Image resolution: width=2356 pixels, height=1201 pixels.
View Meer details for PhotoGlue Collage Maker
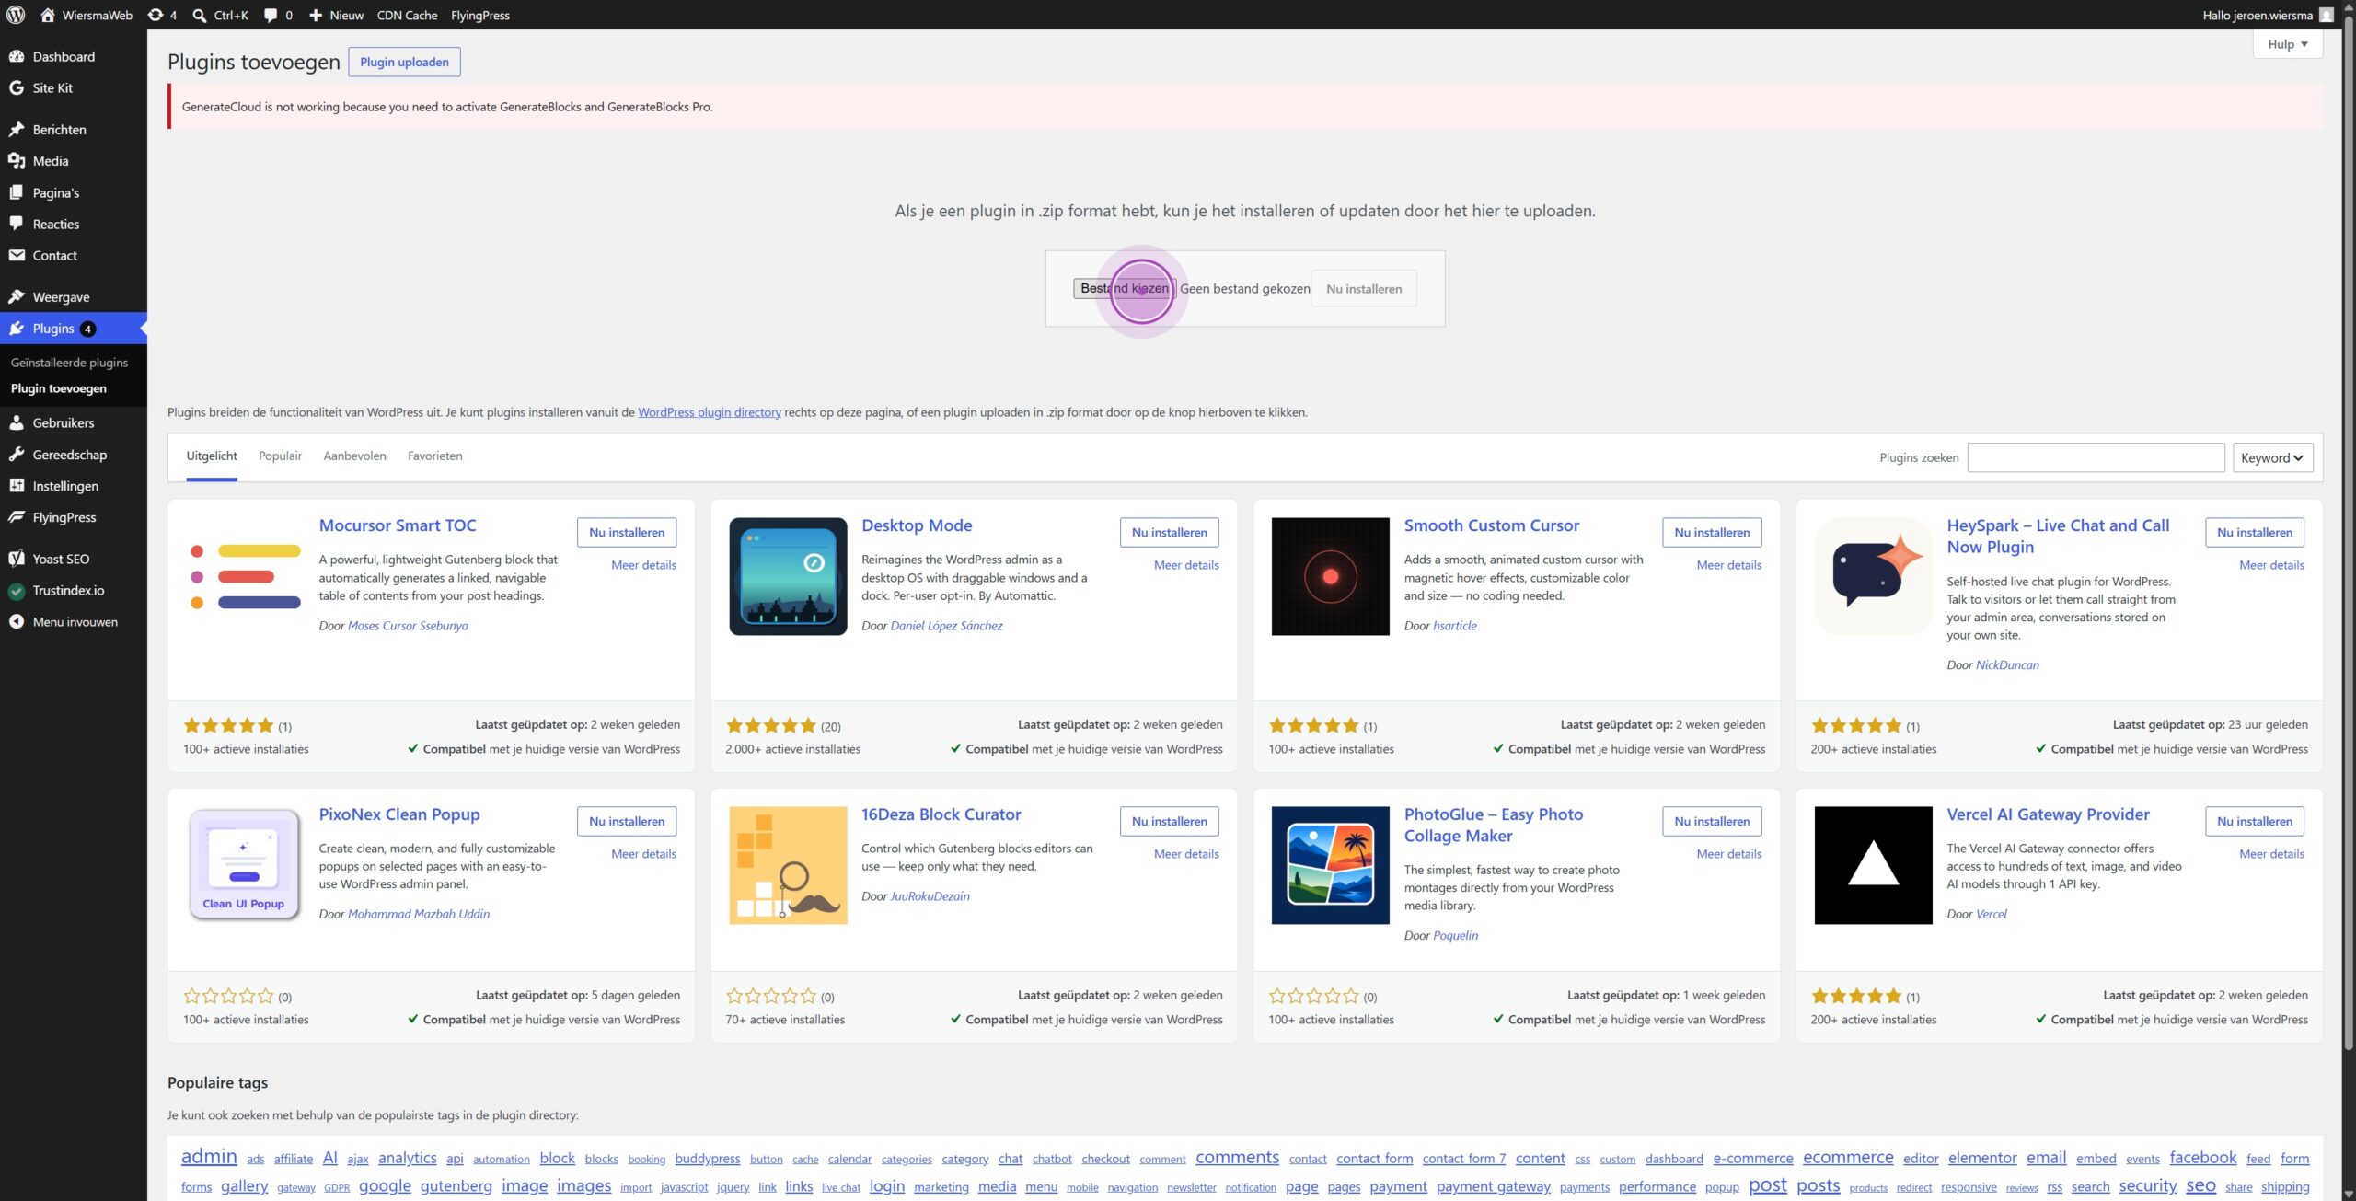(x=1728, y=854)
